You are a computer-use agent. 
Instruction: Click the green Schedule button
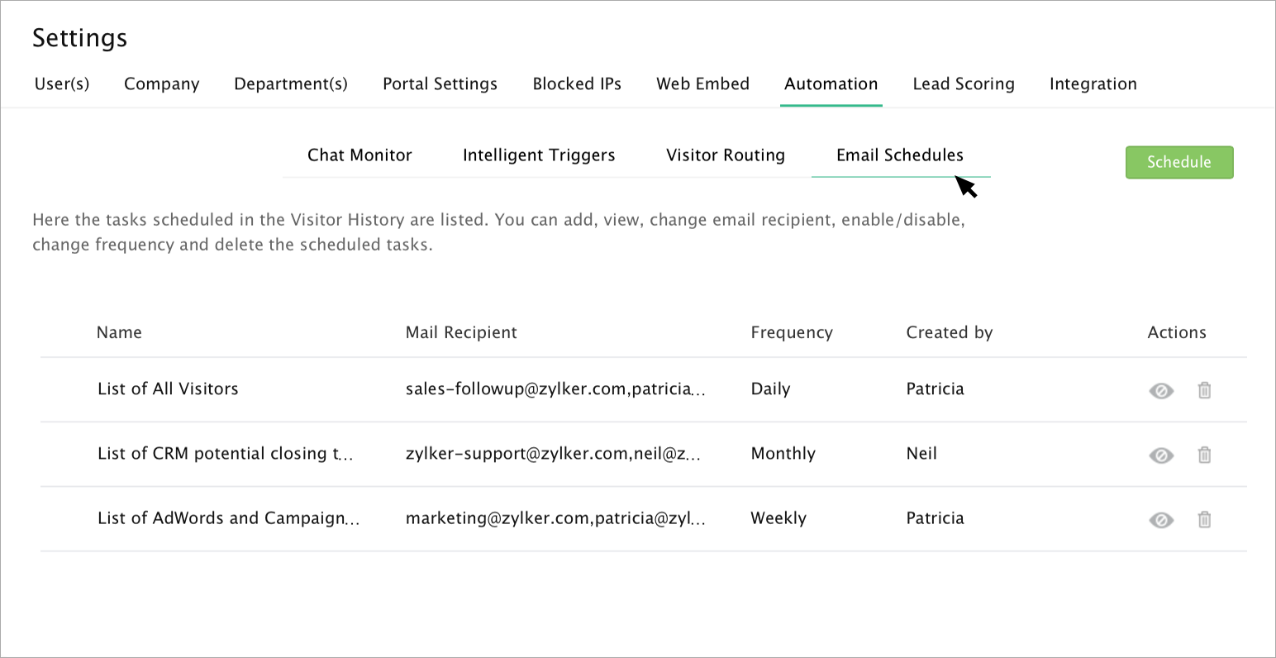pos(1178,162)
